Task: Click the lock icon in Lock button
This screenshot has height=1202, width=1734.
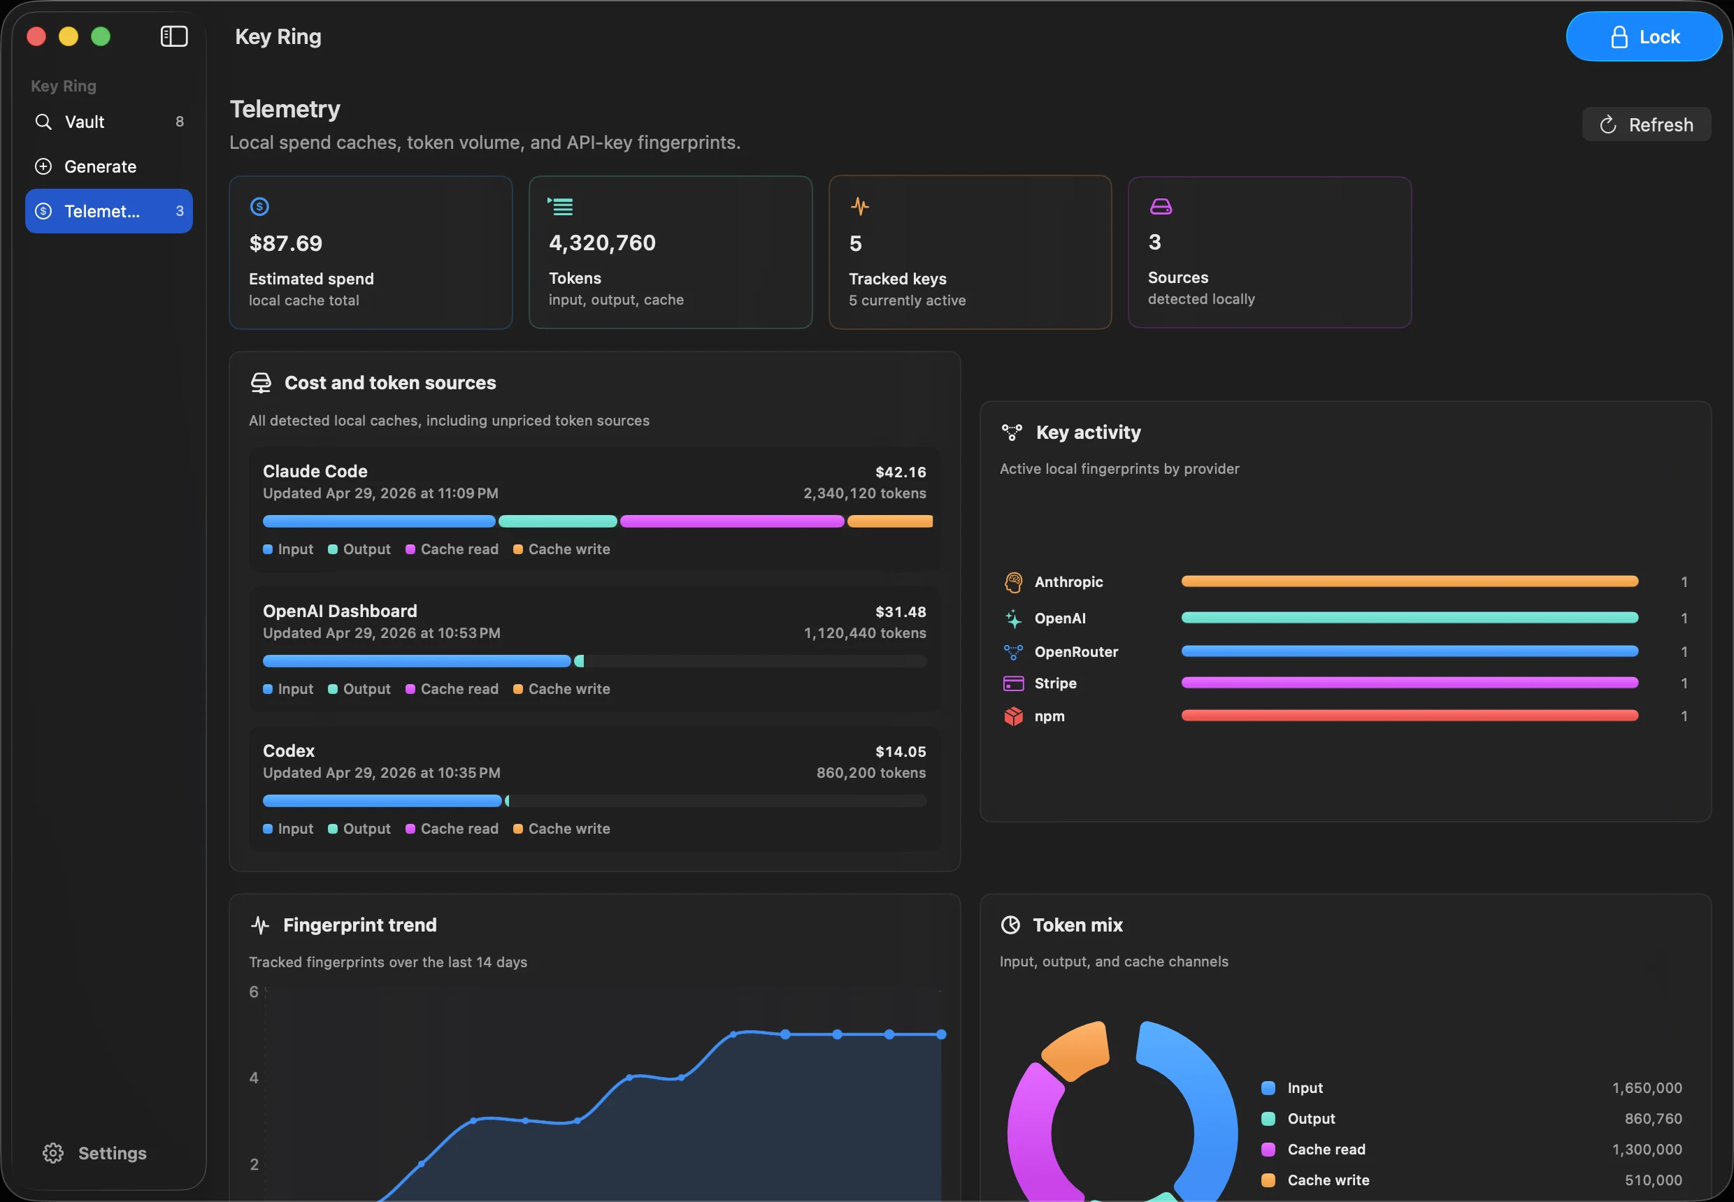Action: [x=1619, y=37]
